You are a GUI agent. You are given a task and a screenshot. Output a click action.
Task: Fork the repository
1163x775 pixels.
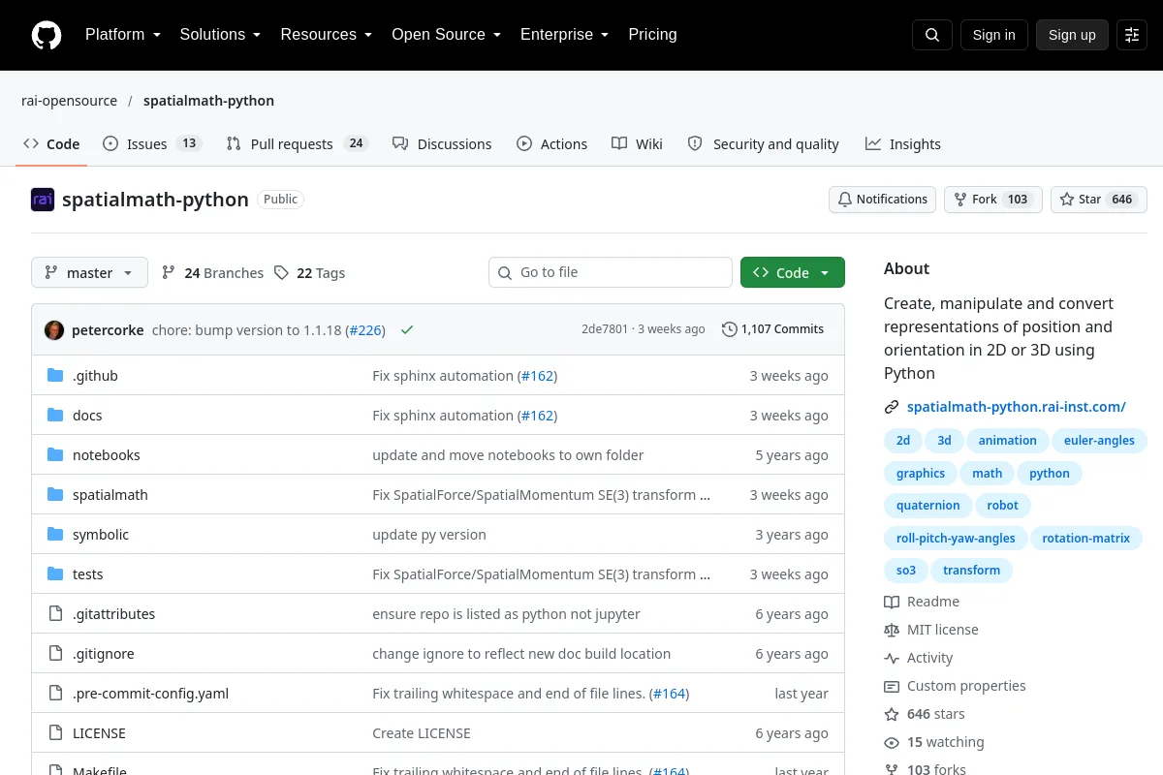(992, 200)
